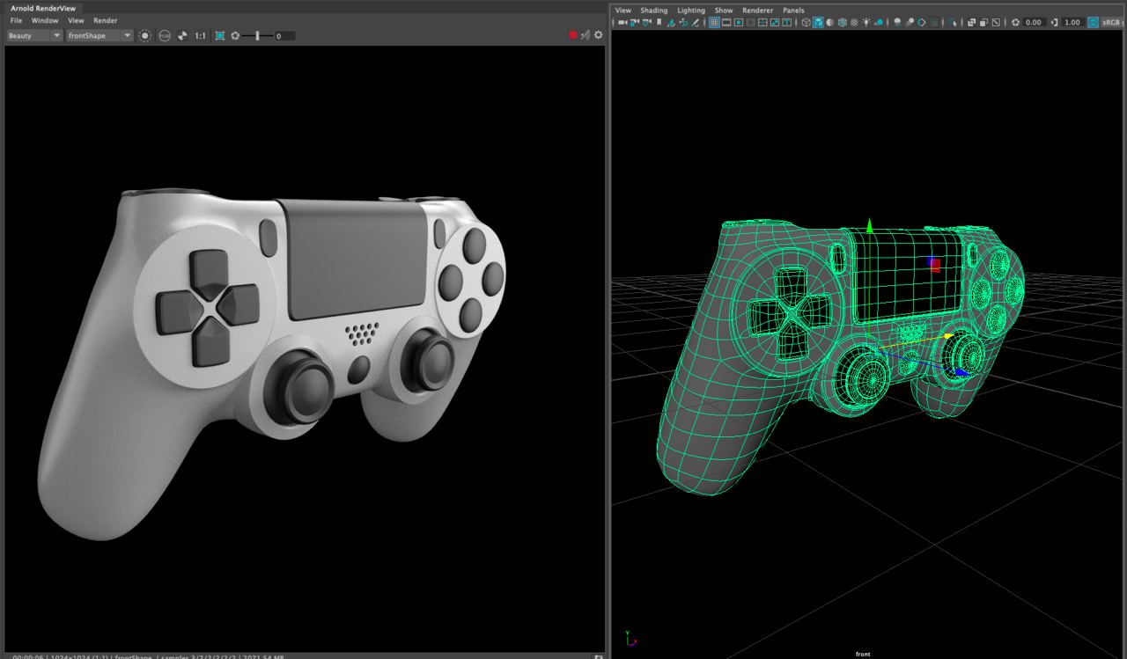The height and width of the screenshot is (659, 1127).
Task: Click the Crop Region icon in RenderView
Action: (220, 35)
